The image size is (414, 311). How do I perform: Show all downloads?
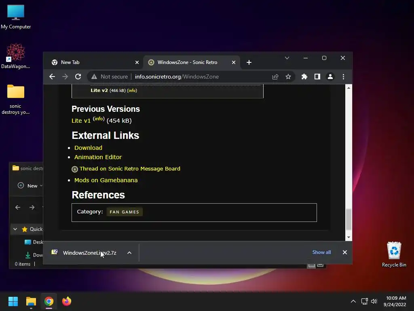321,252
